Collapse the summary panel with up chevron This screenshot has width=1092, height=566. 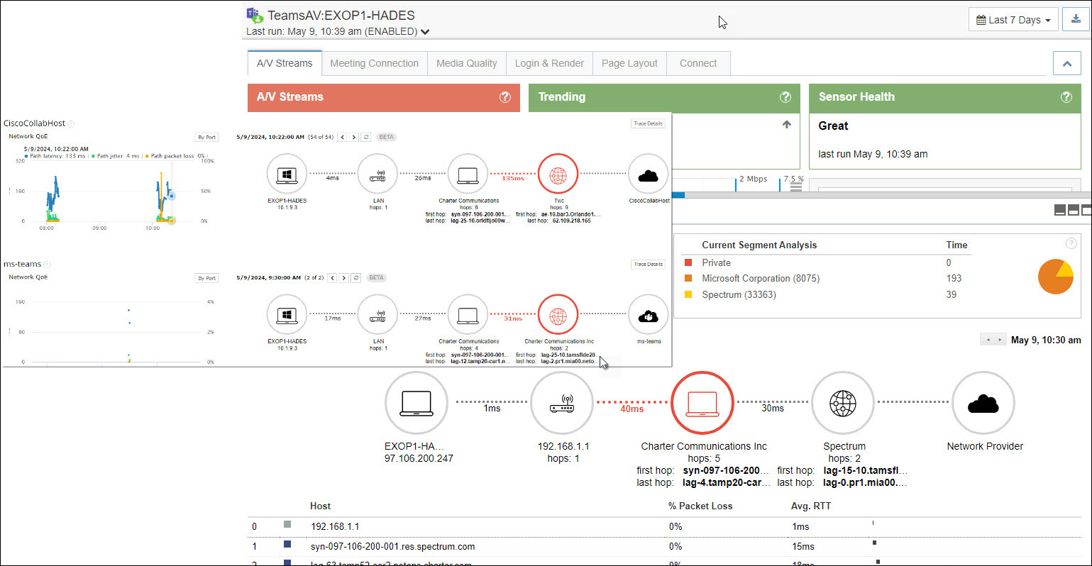[x=1066, y=63]
